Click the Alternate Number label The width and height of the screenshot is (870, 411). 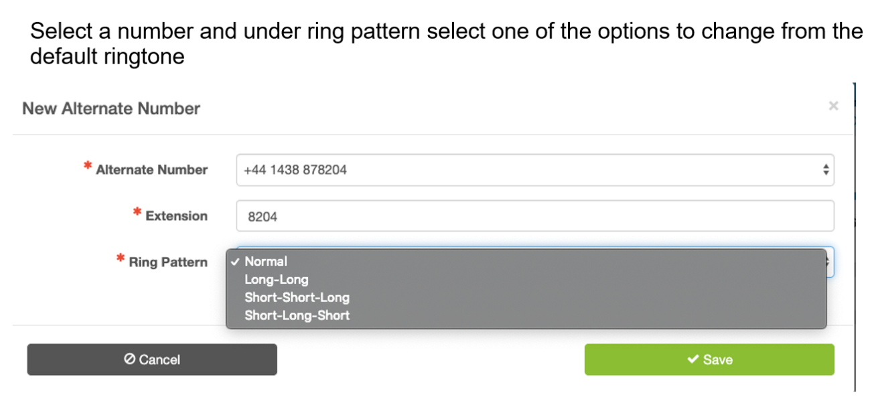151,170
